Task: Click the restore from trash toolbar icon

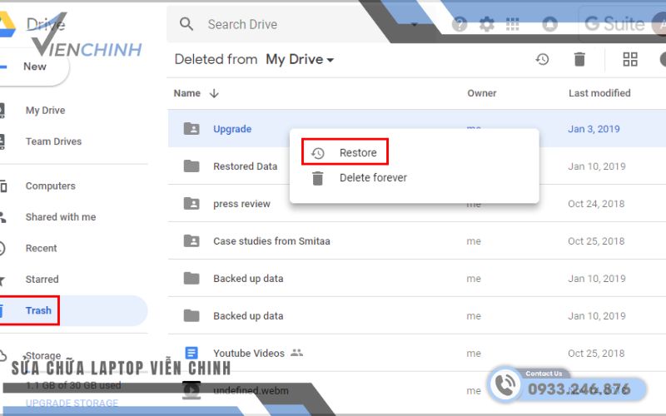Action: point(542,59)
